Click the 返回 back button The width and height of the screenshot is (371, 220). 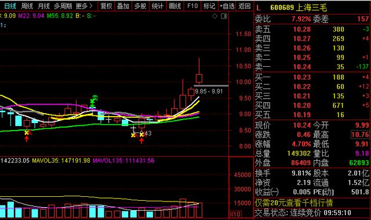coord(245,6)
